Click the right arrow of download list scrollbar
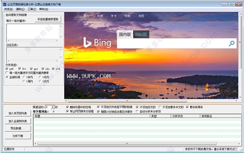The width and height of the screenshot is (244, 154). [239, 143]
